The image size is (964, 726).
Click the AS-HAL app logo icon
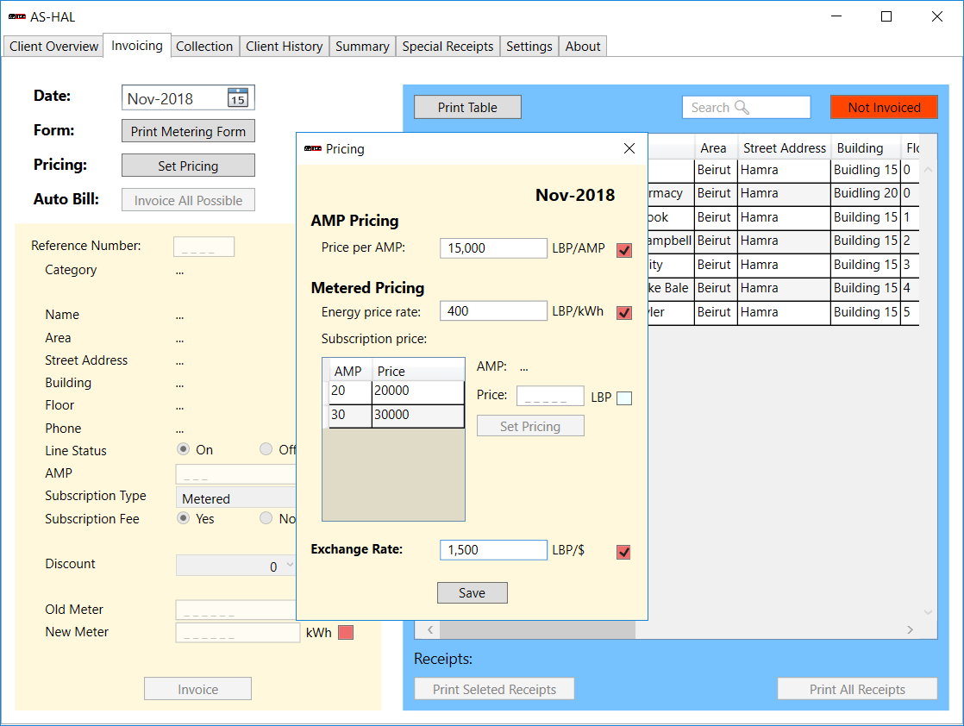pyautogui.click(x=16, y=16)
